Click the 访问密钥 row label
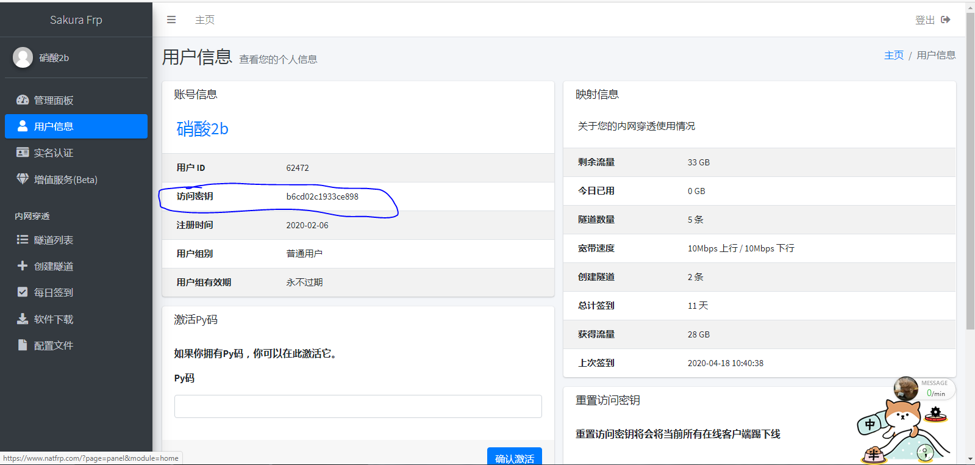Image resolution: width=975 pixels, height=465 pixels. point(195,196)
